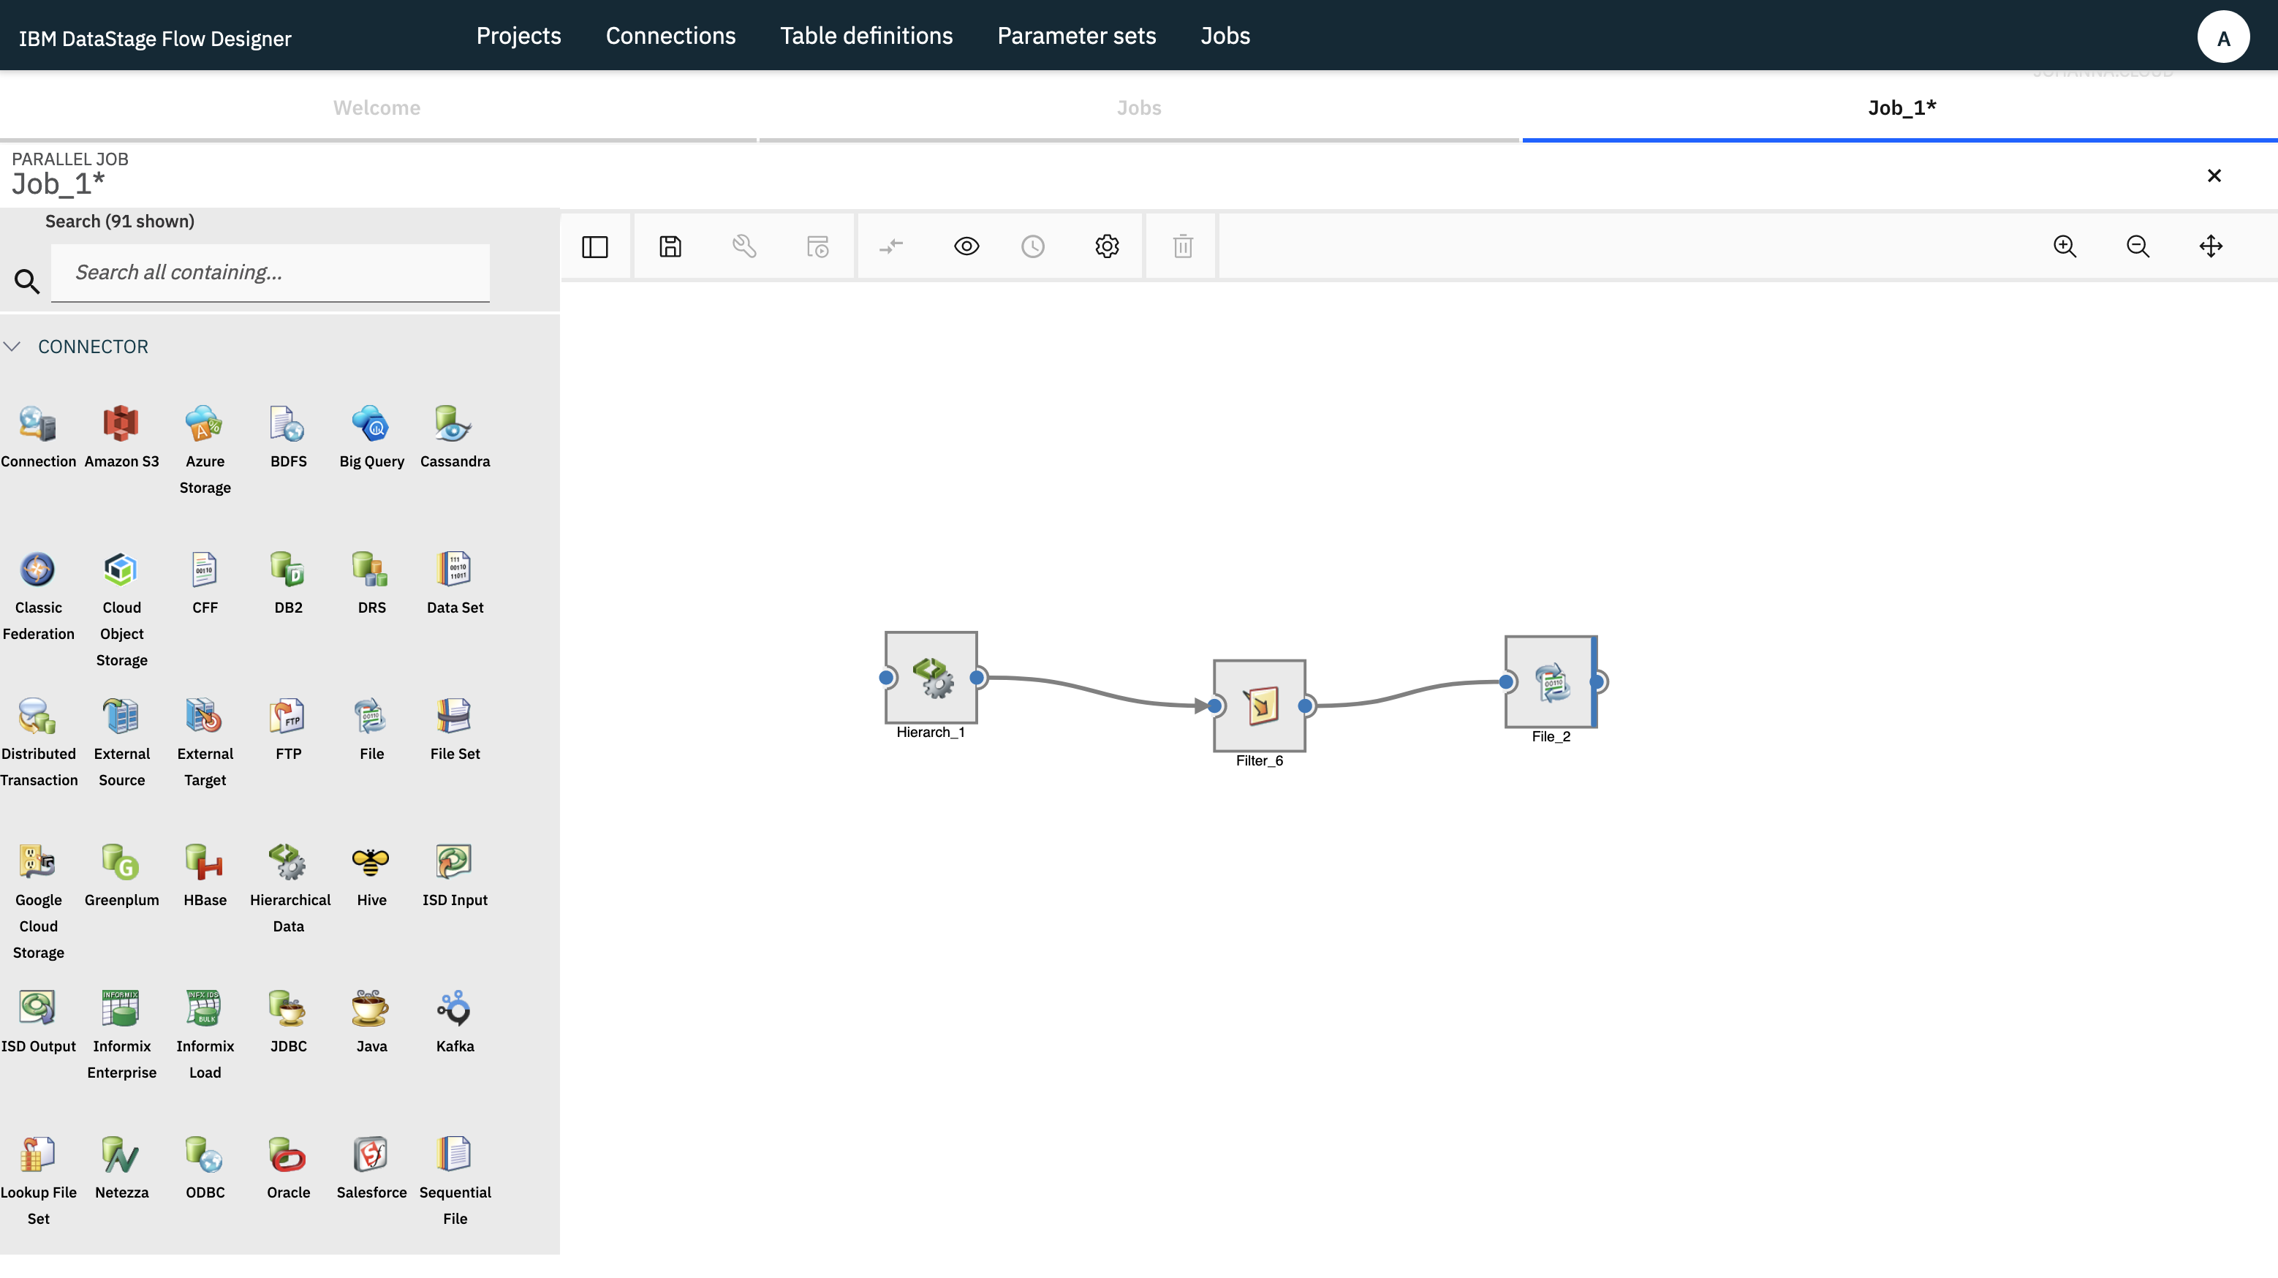Select the ISD Output connector
Screen dimensions: 2278x1278
coord(38,1008)
